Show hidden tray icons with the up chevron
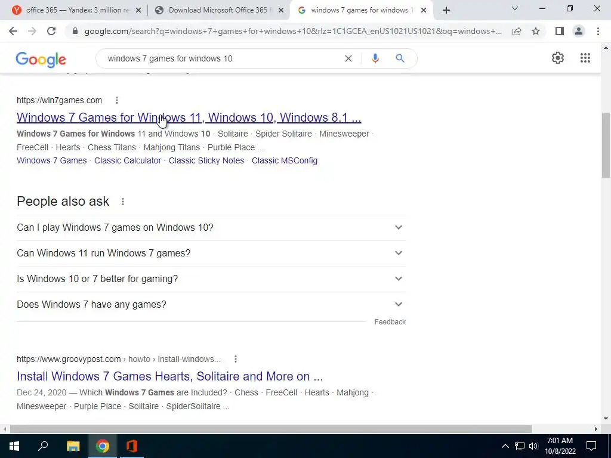The width and height of the screenshot is (611, 458). [x=505, y=446]
